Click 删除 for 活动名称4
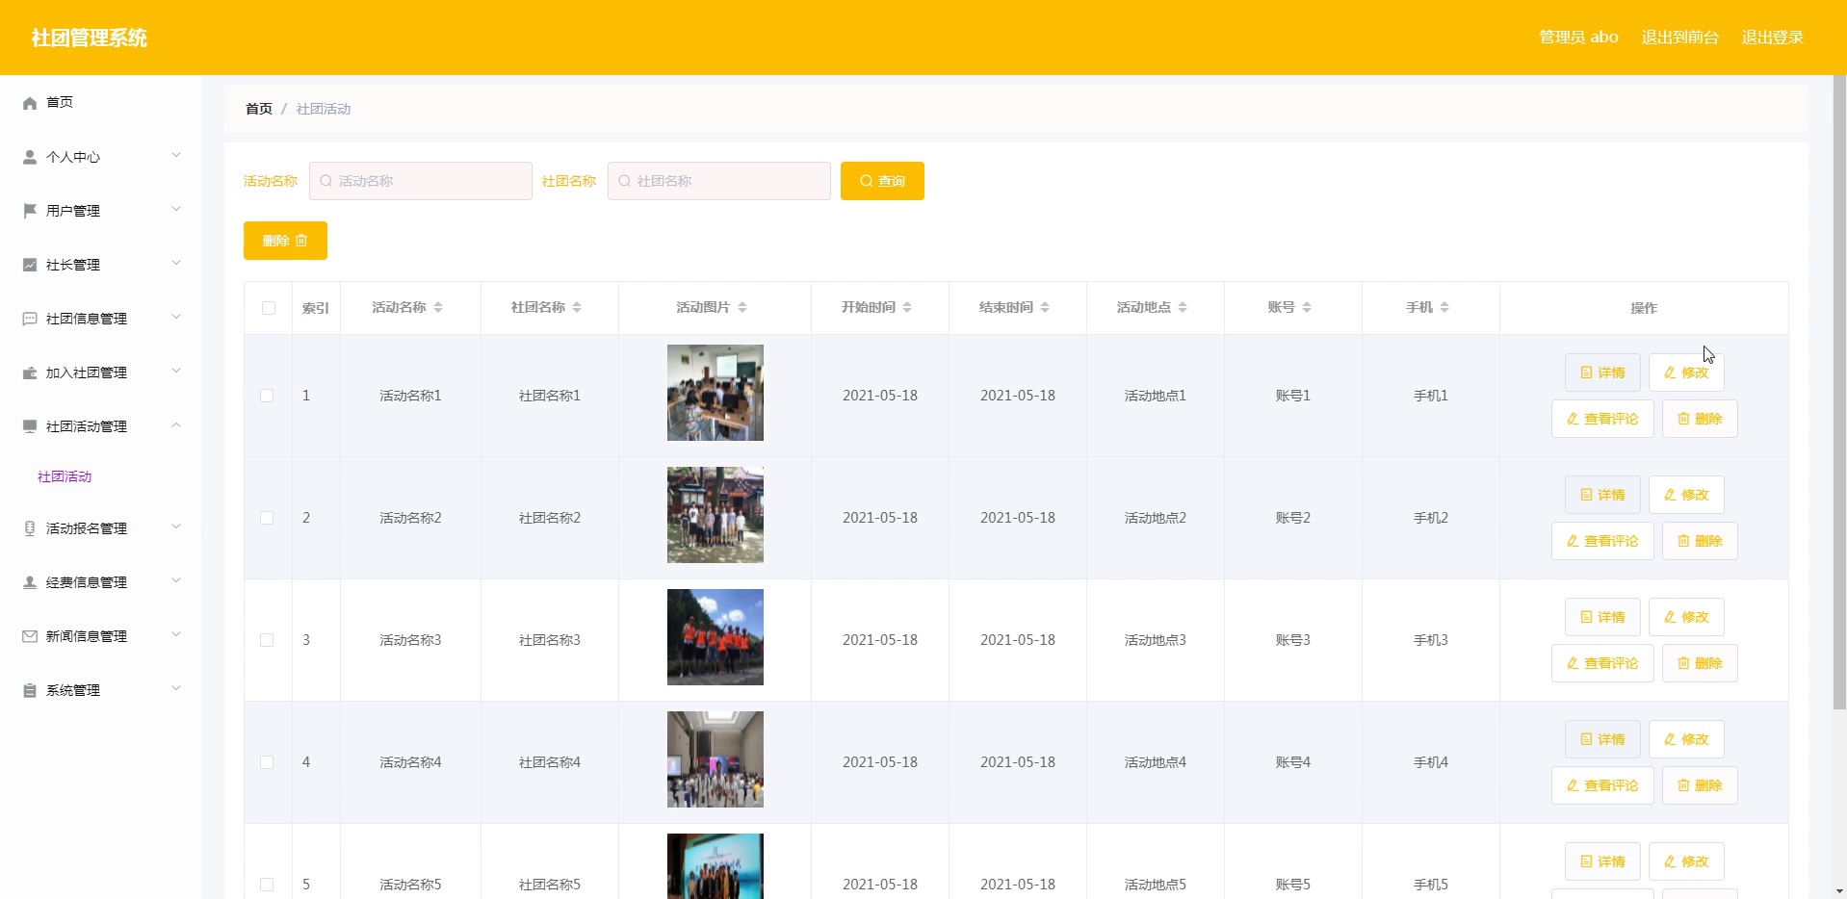Screen dimensions: 1847x899 (1700, 785)
